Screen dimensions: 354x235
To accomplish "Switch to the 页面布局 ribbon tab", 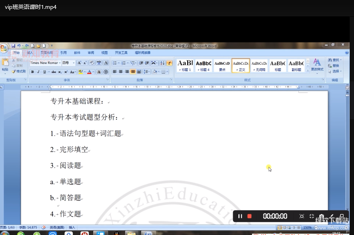I will [x=47, y=53].
